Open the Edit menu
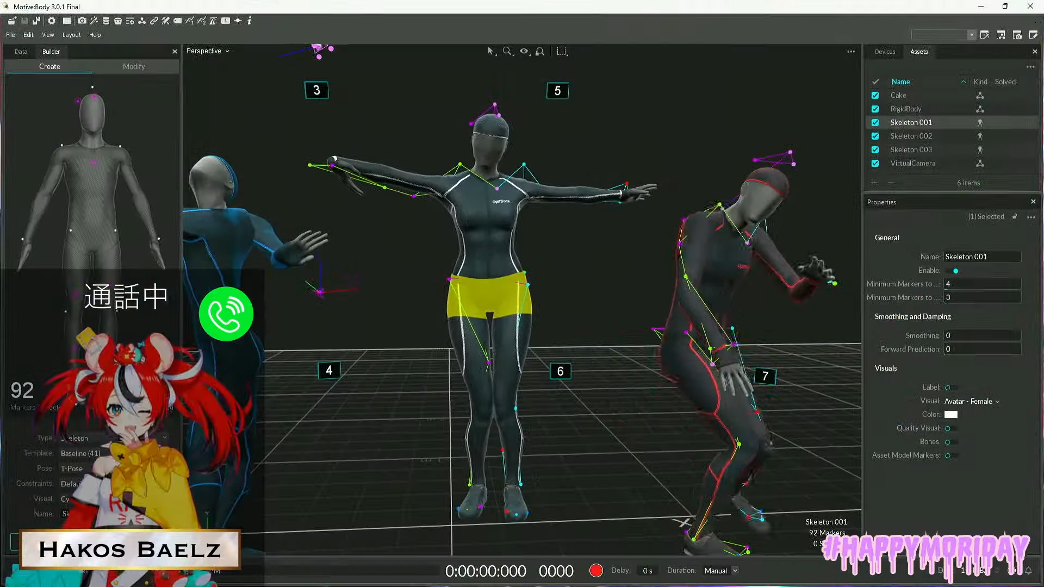Image resolution: width=1044 pixels, height=587 pixels. click(28, 35)
